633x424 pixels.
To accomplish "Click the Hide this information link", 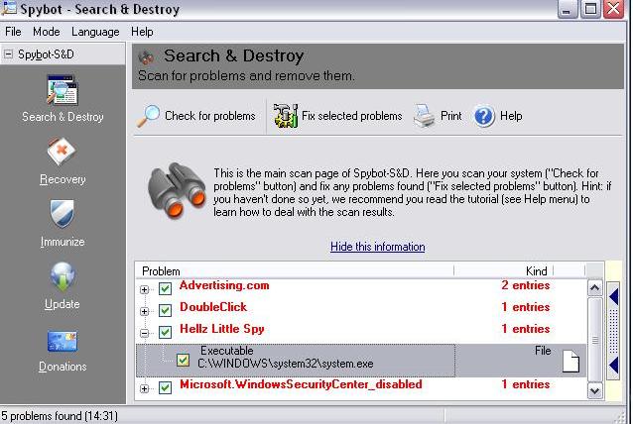I will (x=377, y=247).
